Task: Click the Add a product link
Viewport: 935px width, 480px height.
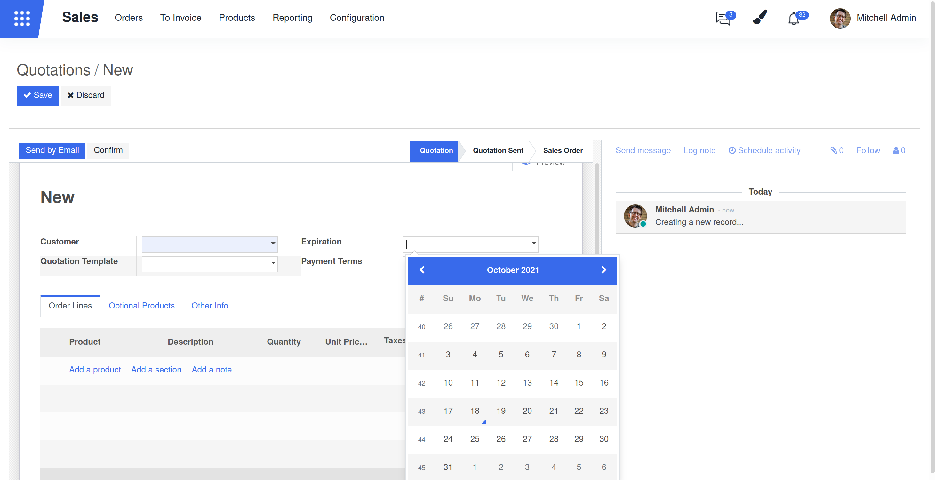Action: tap(95, 370)
